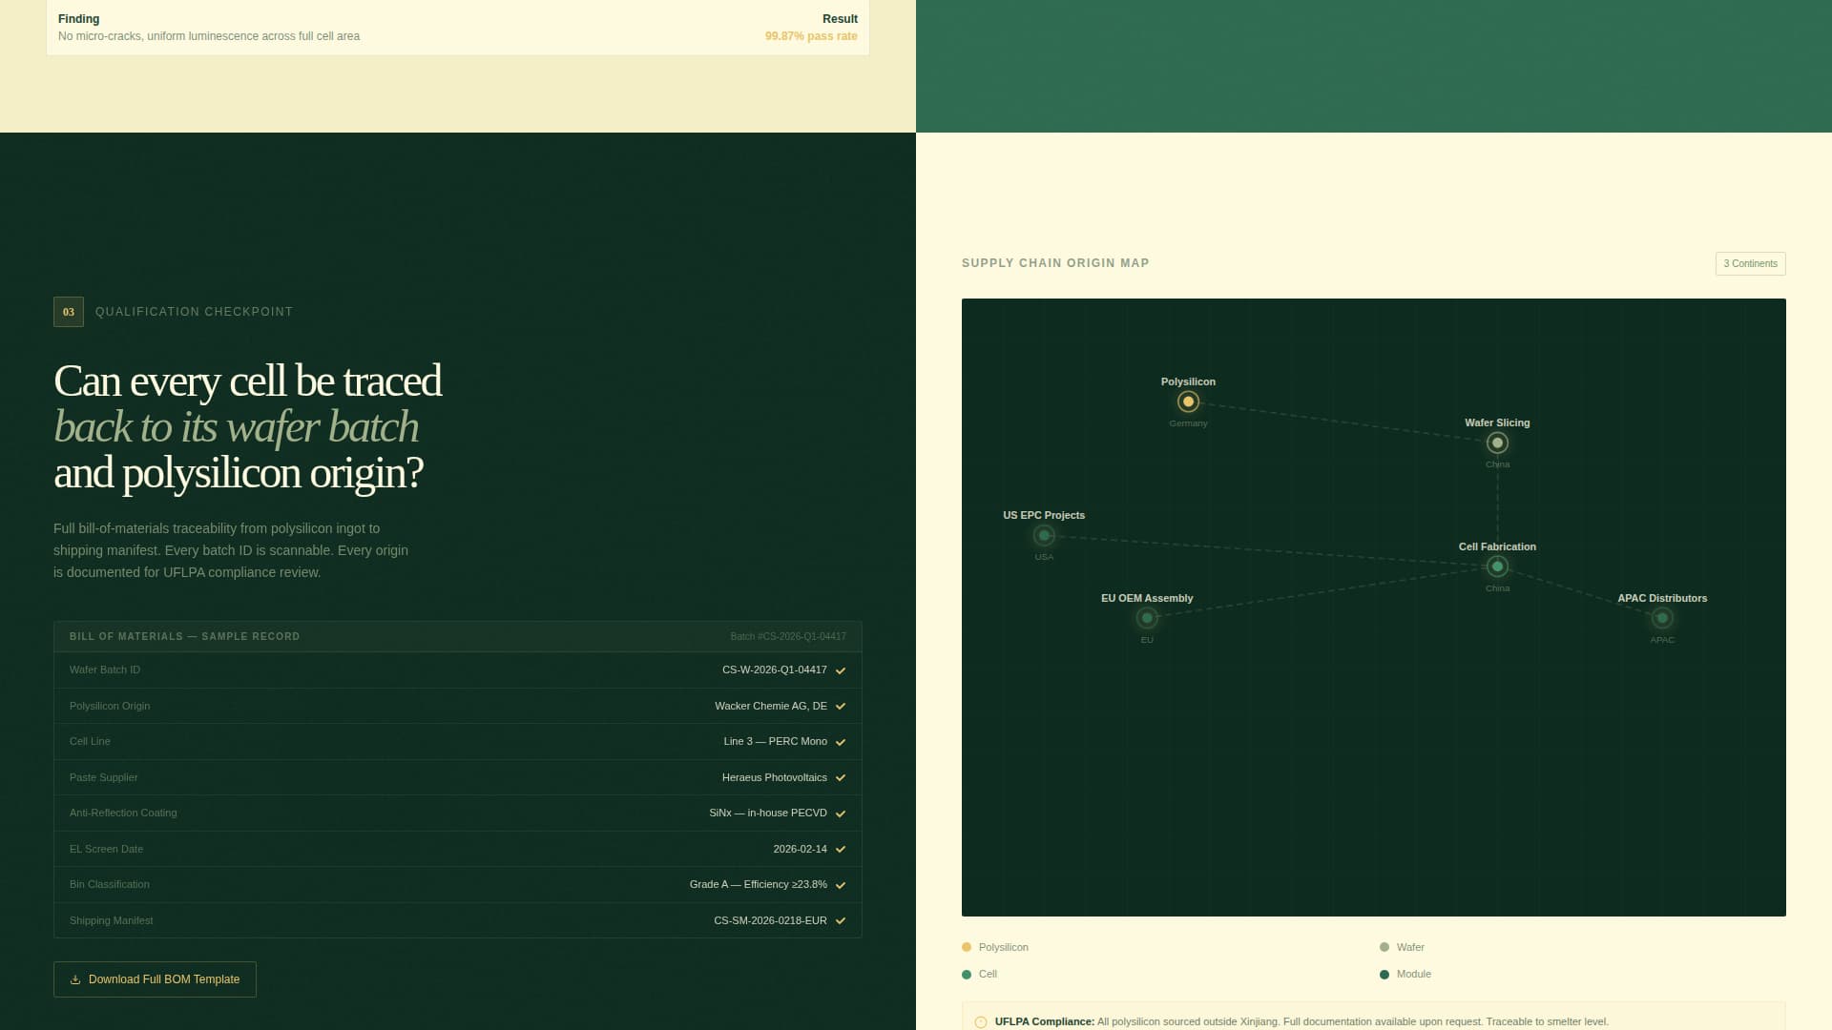The image size is (1832, 1030).
Task: Expand the Polysilicon Origin details chevron
Action: click(840, 706)
